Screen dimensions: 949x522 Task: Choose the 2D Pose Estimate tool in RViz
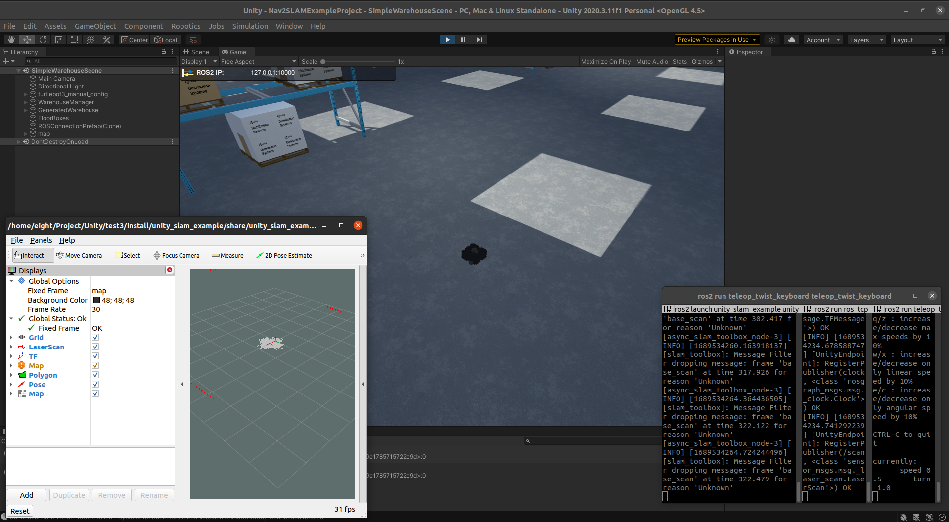click(284, 255)
